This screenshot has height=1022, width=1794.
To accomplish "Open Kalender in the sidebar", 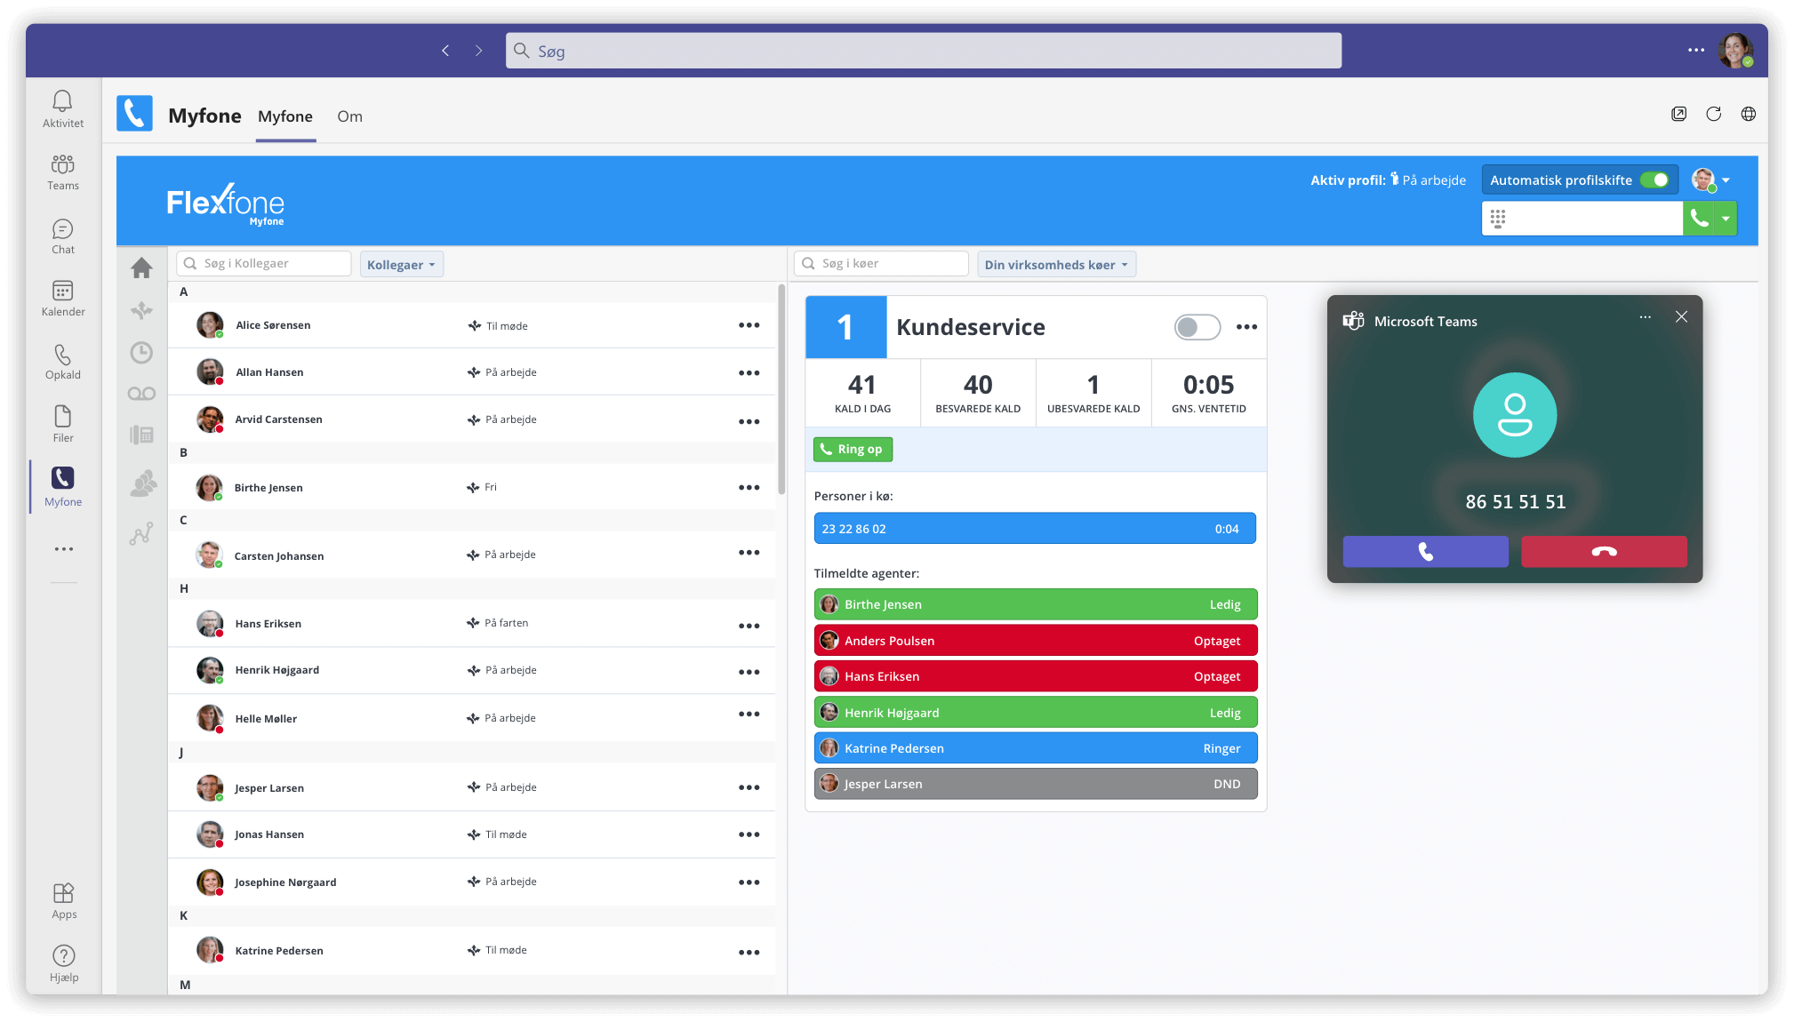I will (x=62, y=299).
